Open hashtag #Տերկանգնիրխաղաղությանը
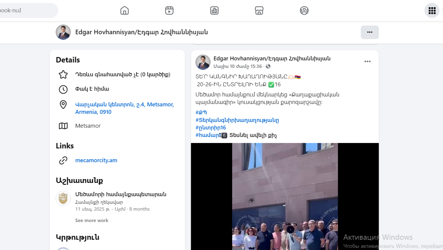 coord(237,120)
